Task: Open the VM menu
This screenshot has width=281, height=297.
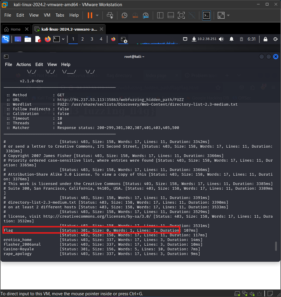Action: [47, 15]
